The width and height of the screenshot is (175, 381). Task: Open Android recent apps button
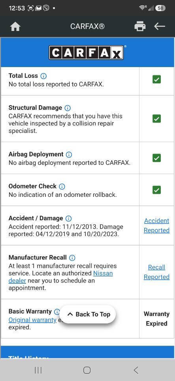(38, 370)
